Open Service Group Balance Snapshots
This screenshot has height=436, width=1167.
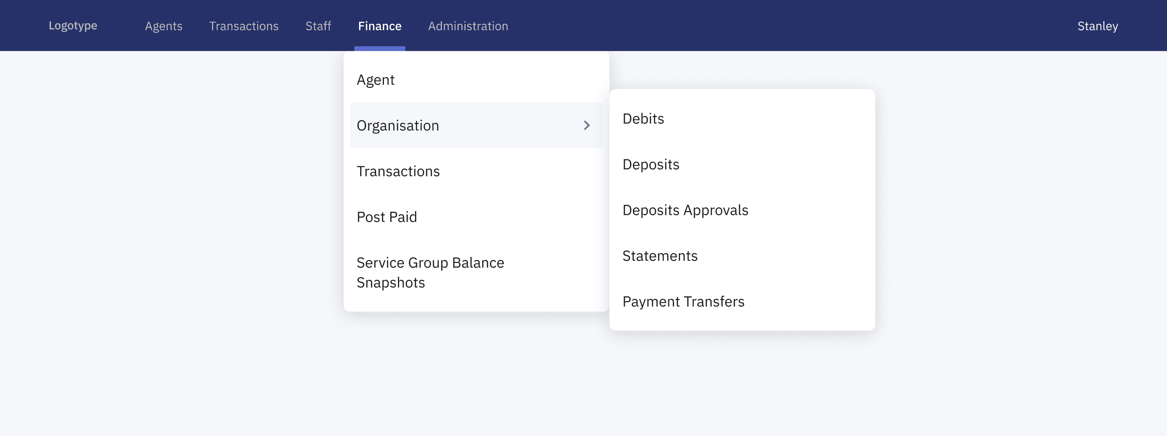pos(429,272)
